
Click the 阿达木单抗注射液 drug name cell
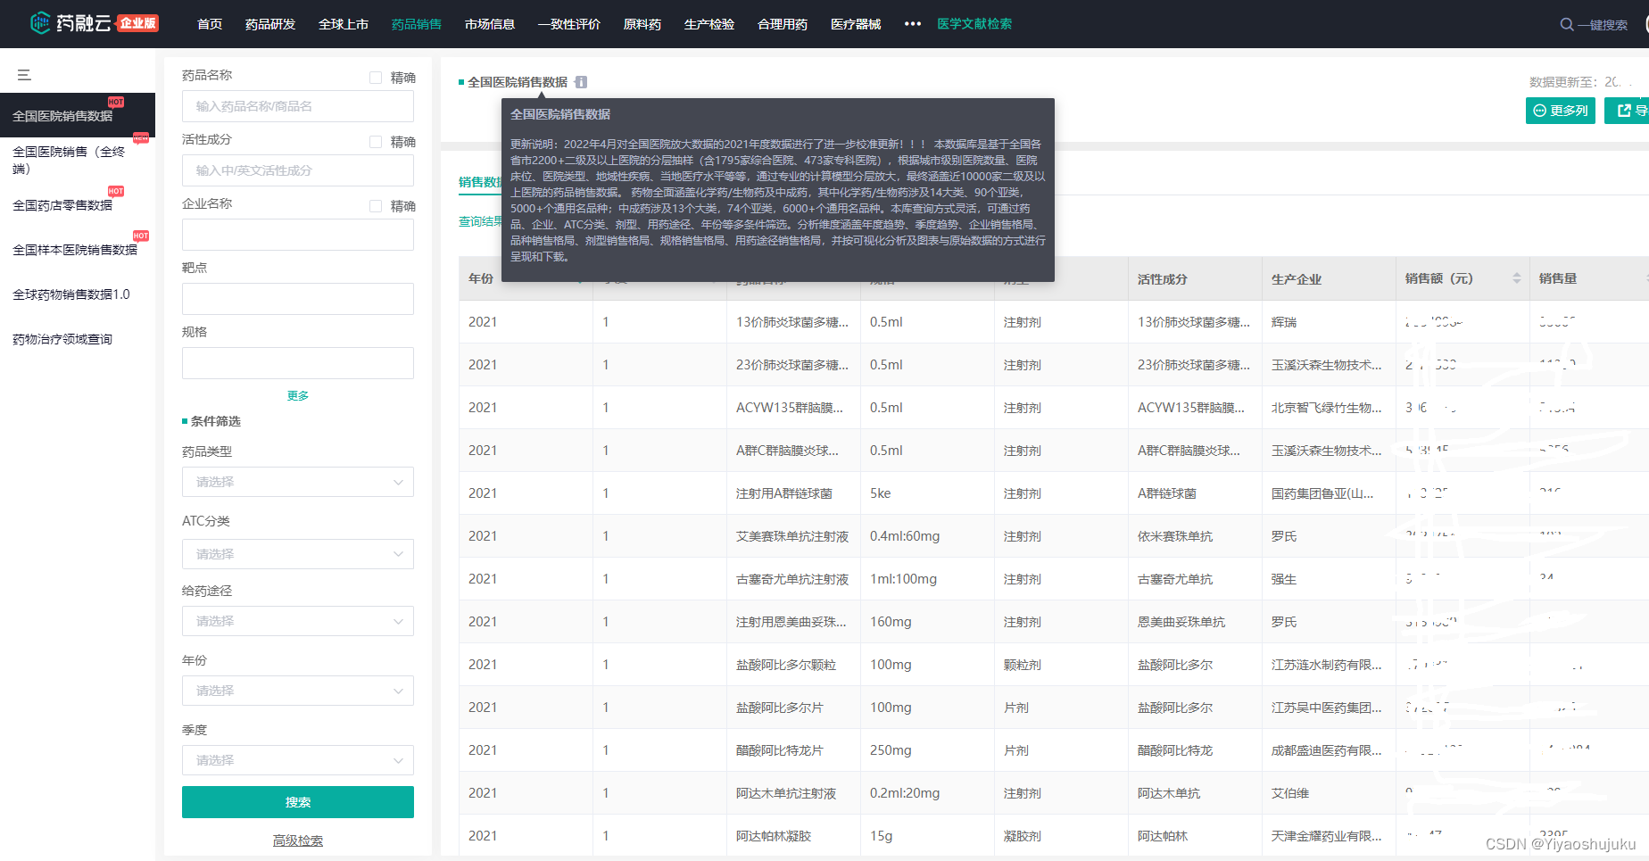click(786, 793)
